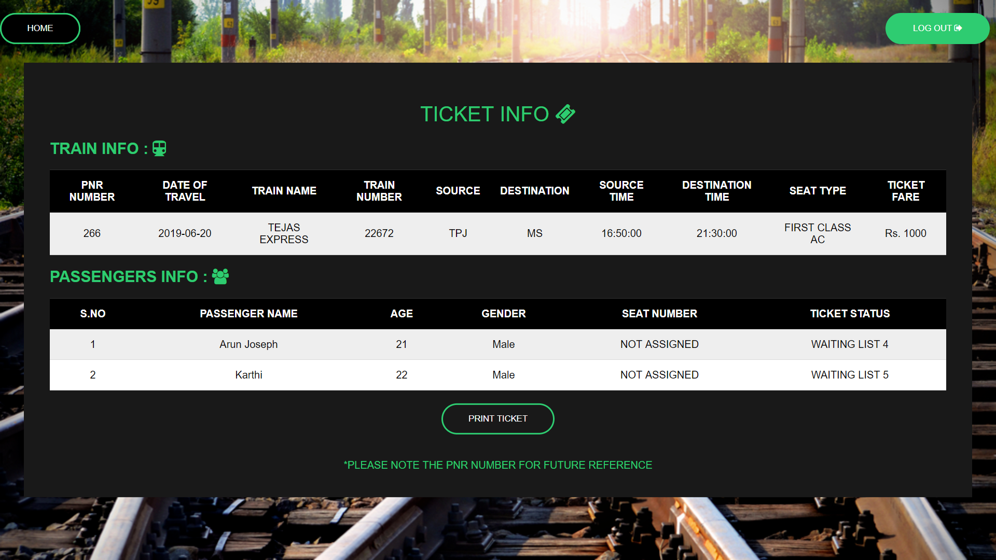Viewport: 996px width, 560px height.
Task: Click the WAITING LIST 5 status
Action: 850,375
